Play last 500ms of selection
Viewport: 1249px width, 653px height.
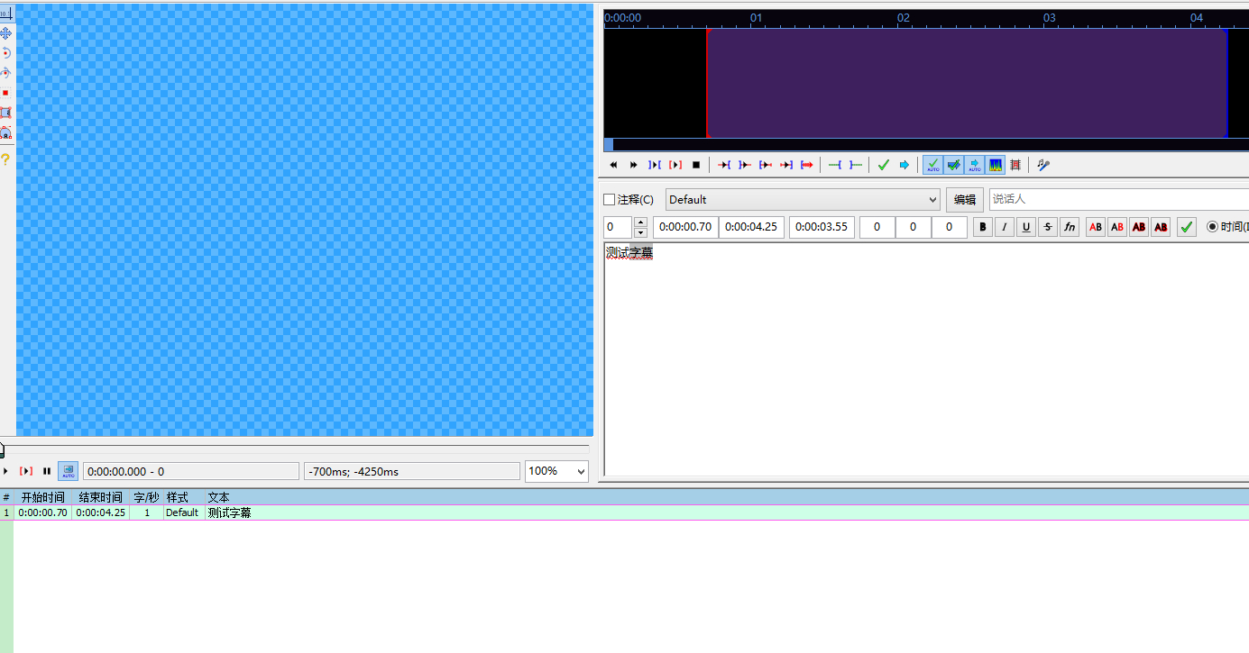[786, 165]
